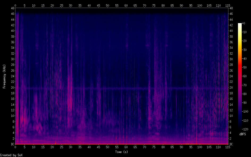The width and height of the screenshot is (251, 157).
Task: Click the 10 label on right frequency axis
Action: point(231,116)
